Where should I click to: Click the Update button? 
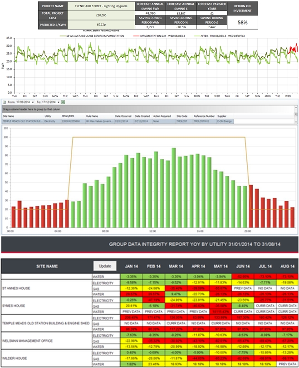click(x=104, y=266)
